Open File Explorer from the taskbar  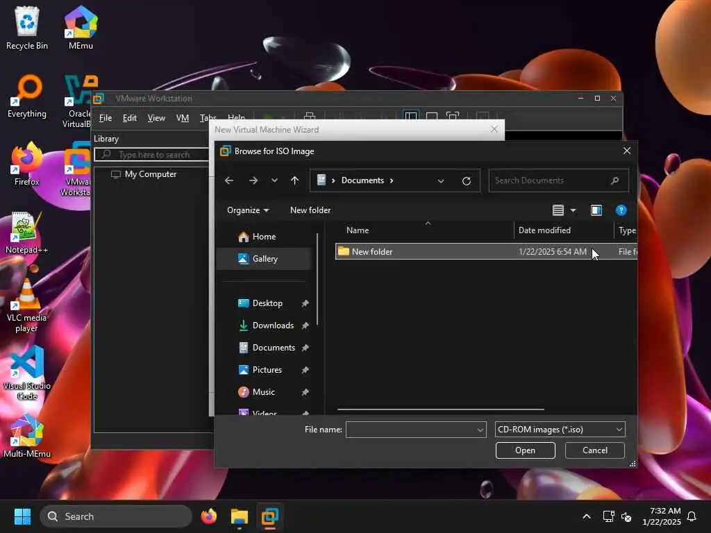pos(240,516)
